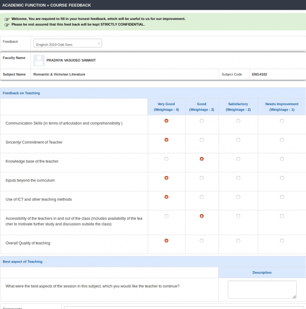
Task: Select Good for Knowledge base of teacher
Action: pyautogui.click(x=202, y=159)
